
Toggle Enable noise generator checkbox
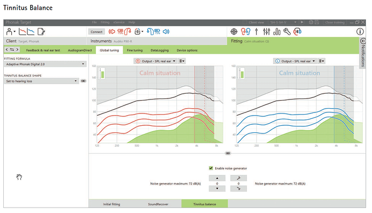pyautogui.click(x=211, y=168)
